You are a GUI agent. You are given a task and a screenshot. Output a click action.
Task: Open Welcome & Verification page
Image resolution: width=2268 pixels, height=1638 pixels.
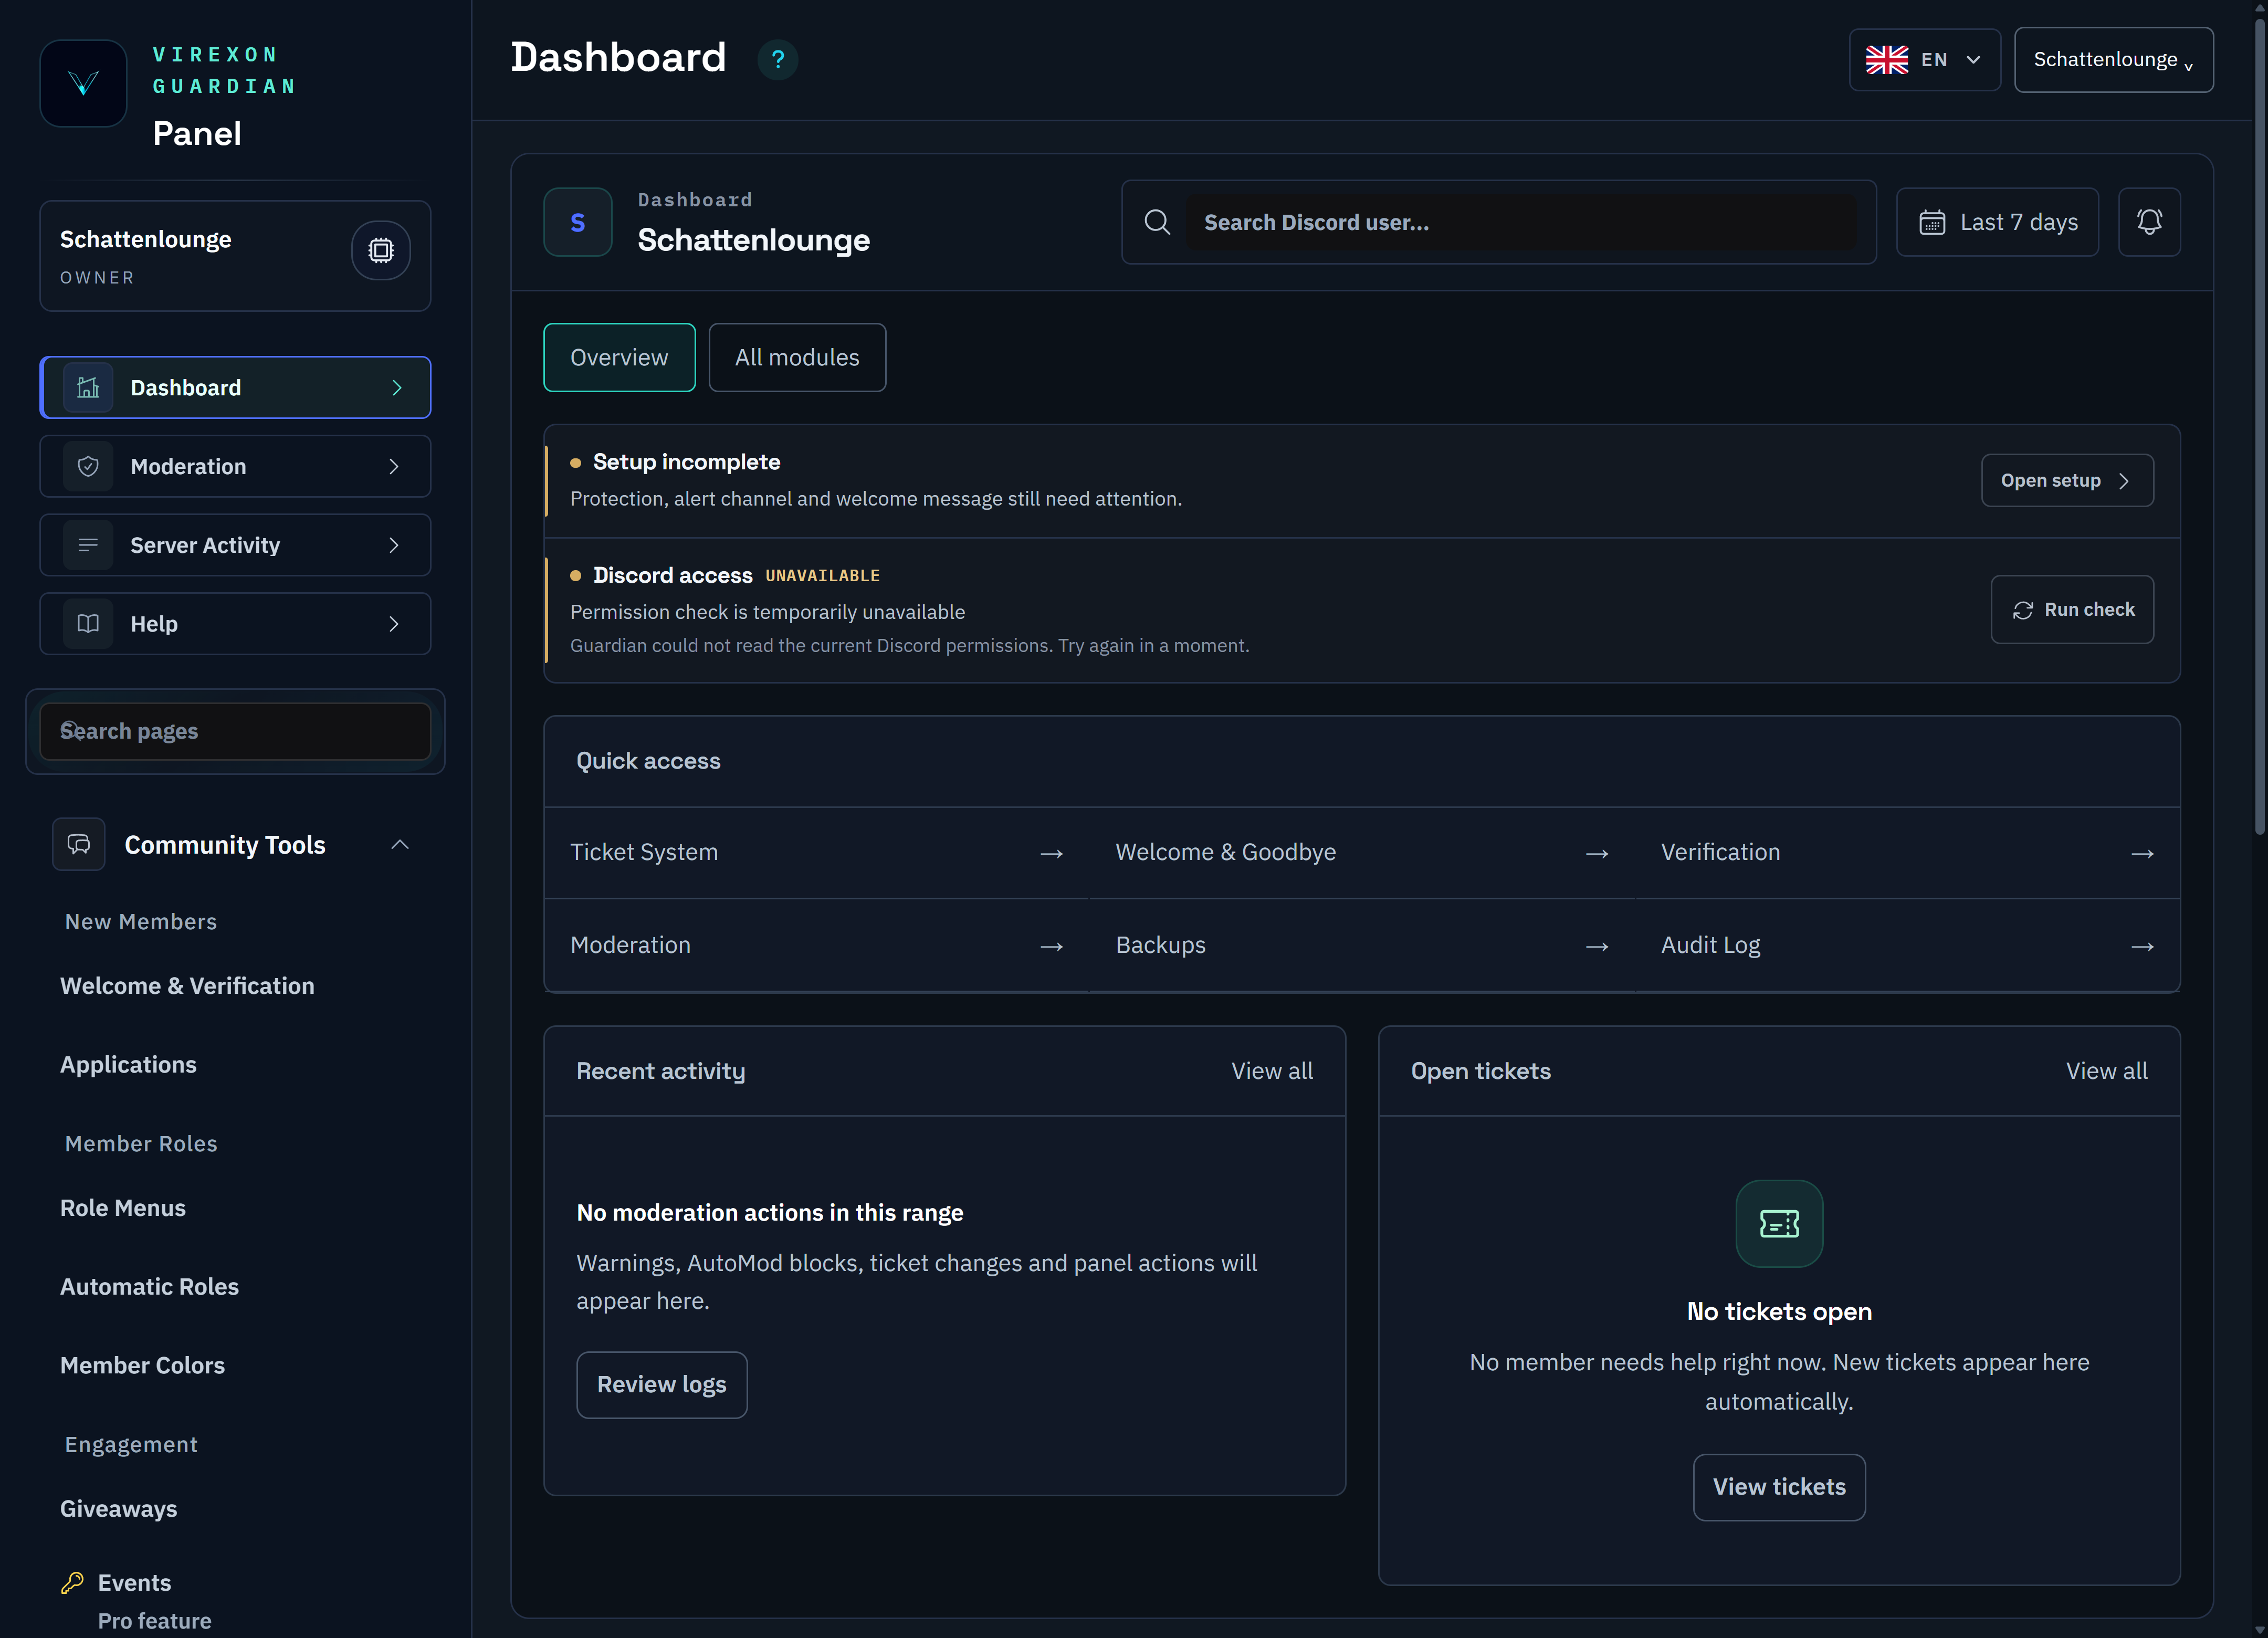[187, 986]
